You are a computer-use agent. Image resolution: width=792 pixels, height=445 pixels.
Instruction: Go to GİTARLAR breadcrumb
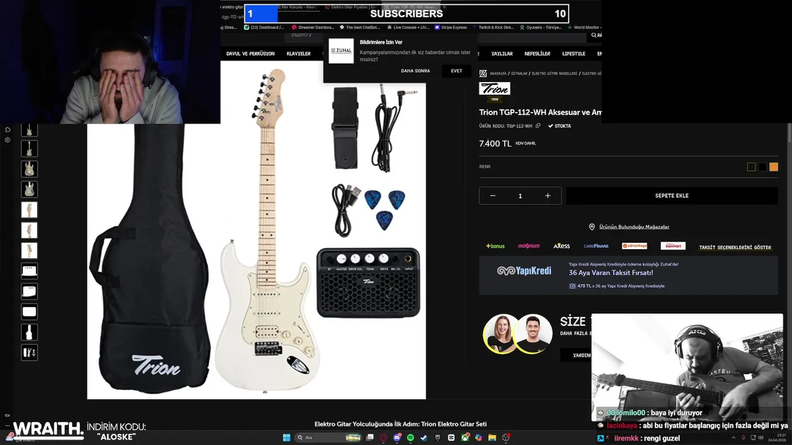point(519,74)
